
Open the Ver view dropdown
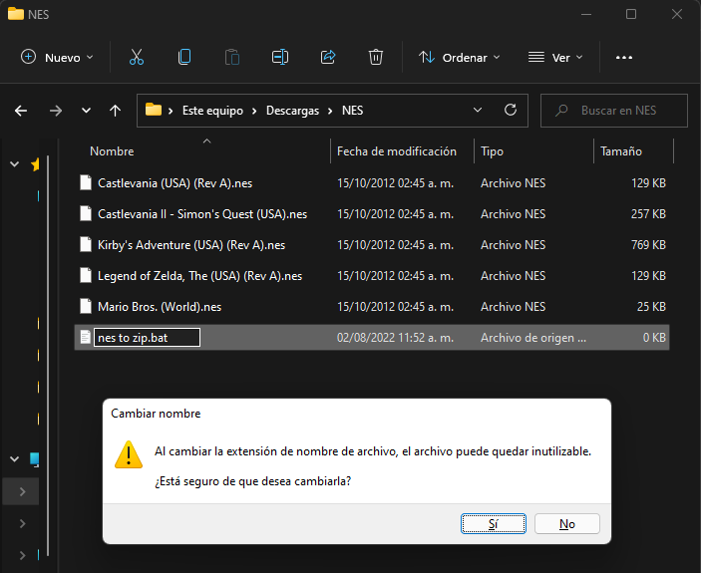coord(555,58)
